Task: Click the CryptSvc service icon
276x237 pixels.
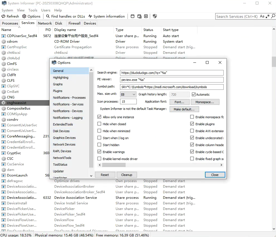Action: (4, 153)
